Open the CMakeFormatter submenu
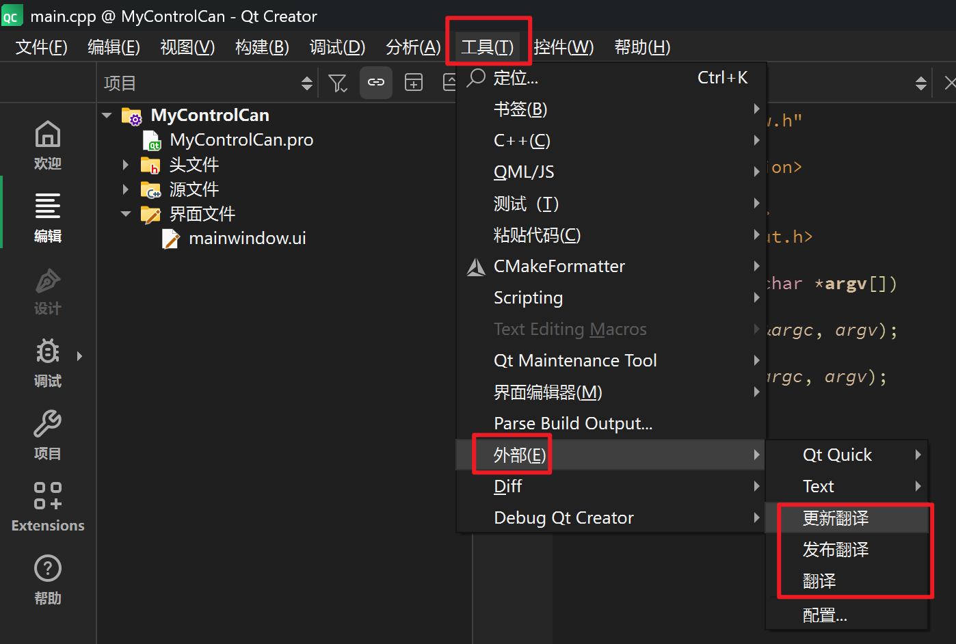 point(611,267)
